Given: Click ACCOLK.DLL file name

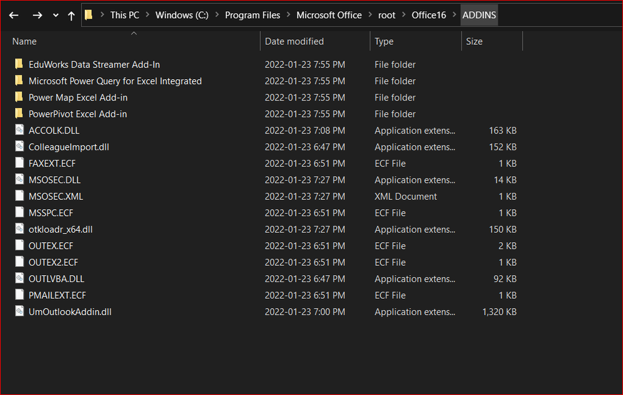Looking at the screenshot, I should point(54,130).
